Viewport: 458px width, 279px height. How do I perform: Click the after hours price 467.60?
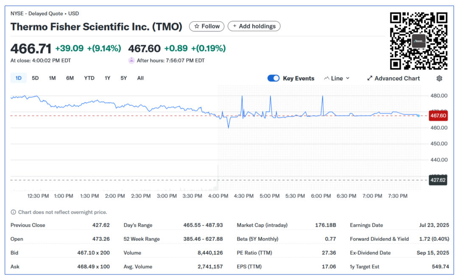pos(144,48)
